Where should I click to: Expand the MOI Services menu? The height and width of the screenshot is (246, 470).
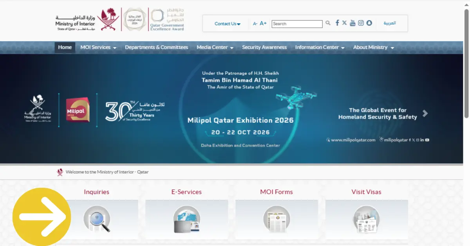(98, 47)
